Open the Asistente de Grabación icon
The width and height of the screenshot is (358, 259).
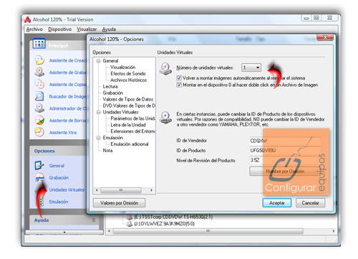[x=39, y=72]
